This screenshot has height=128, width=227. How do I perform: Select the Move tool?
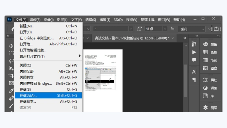coord(11,46)
